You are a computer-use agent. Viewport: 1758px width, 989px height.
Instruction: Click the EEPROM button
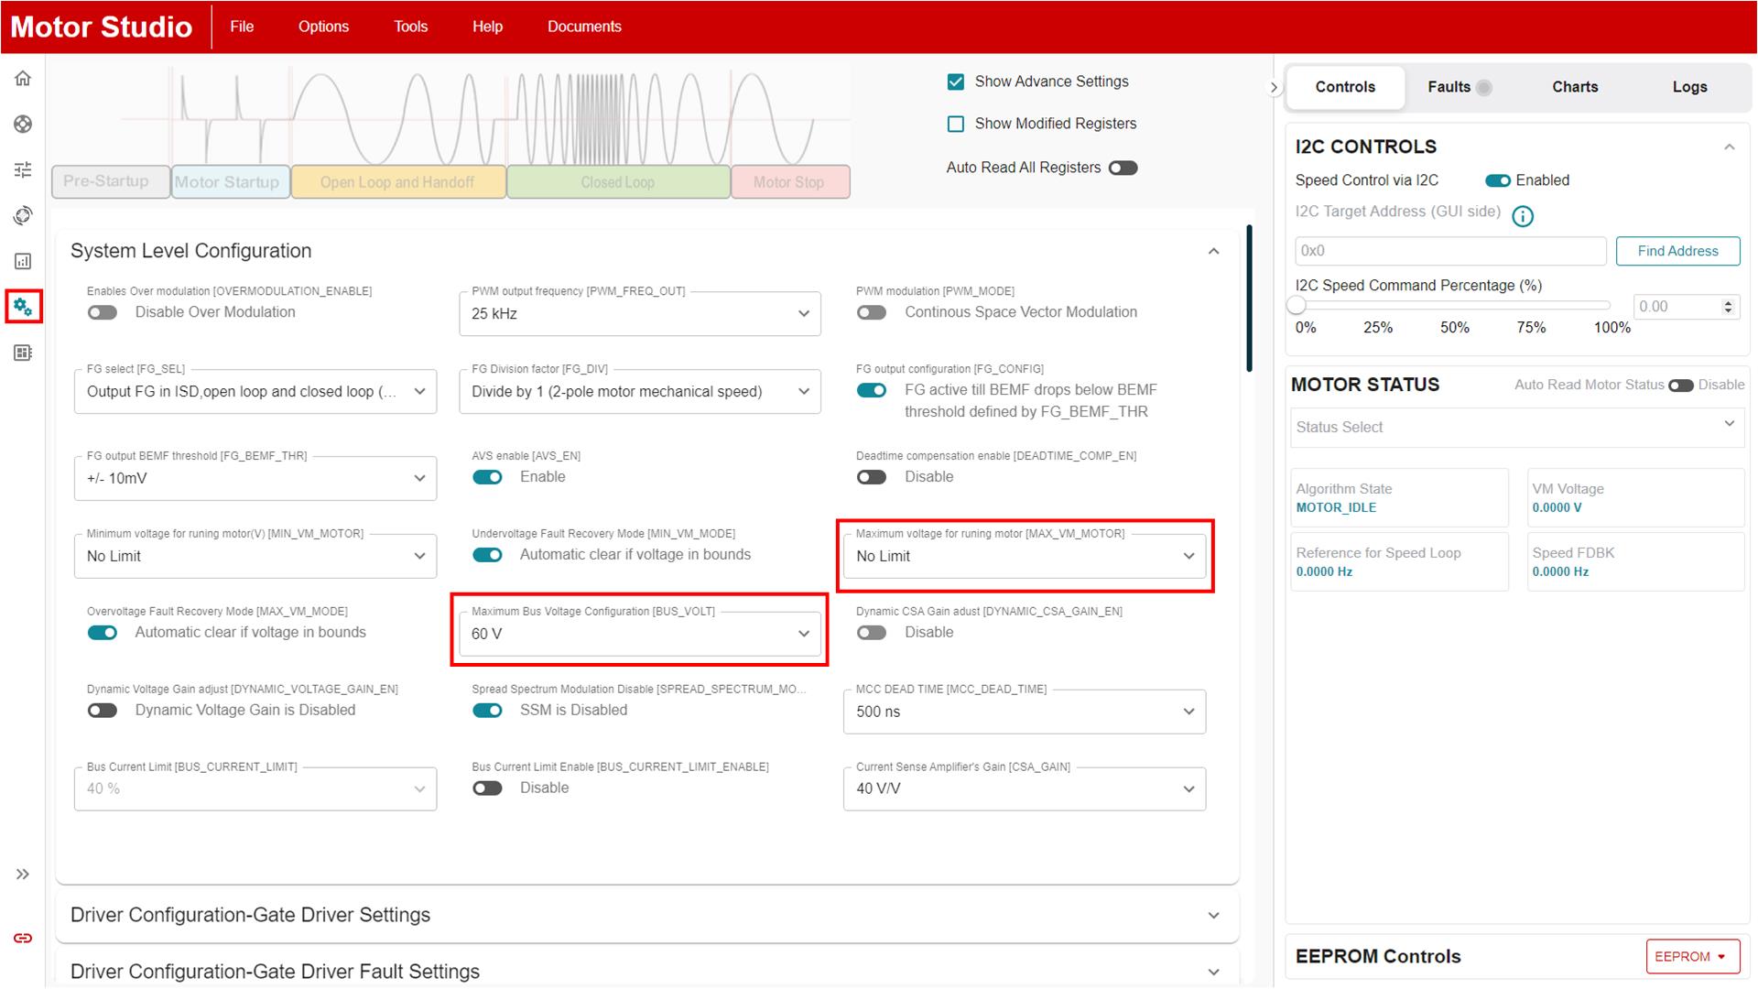pos(1689,956)
